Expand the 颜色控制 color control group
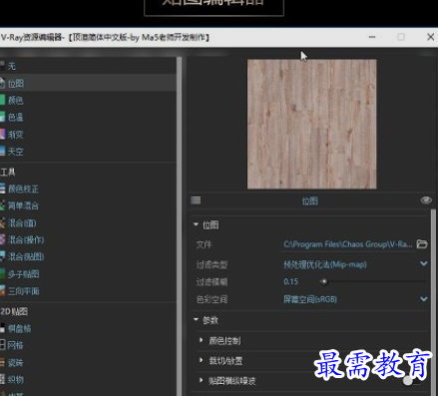438x396 pixels. tap(201, 340)
